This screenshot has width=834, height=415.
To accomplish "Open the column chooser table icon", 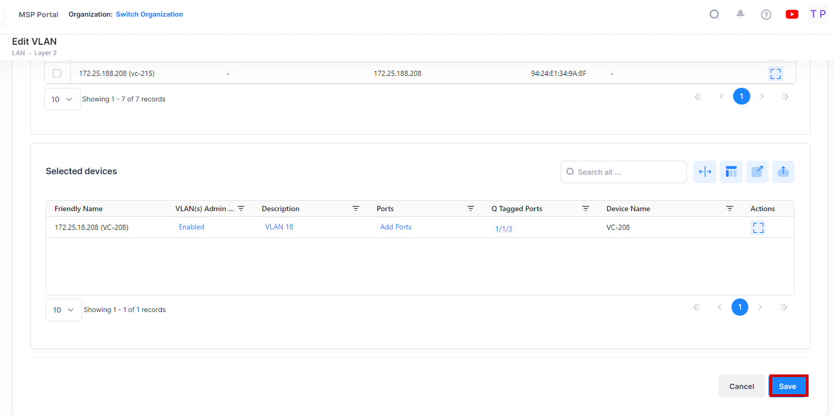I will pyautogui.click(x=731, y=172).
